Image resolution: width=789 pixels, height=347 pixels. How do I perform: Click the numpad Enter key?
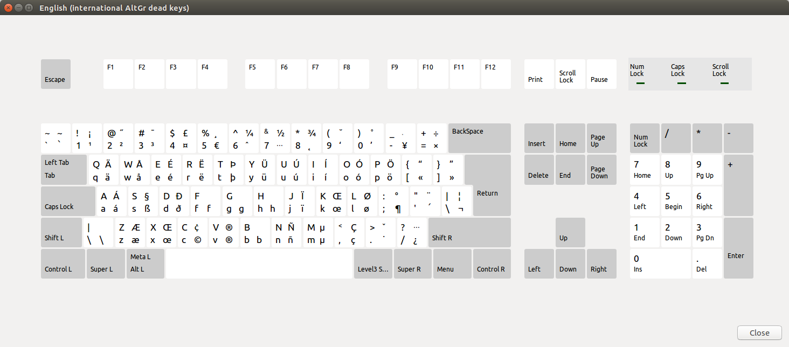tap(738, 248)
